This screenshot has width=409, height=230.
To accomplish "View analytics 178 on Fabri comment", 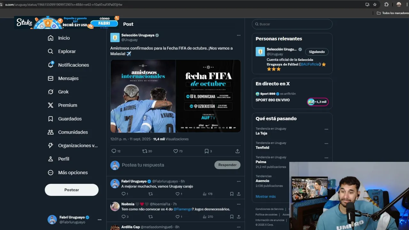I will [x=208, y=194].
